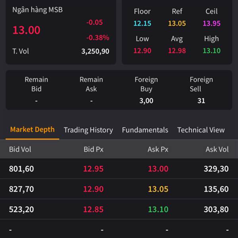238x238 pixels.
Task: Select the Foreign Buy value 3,00
Action: coord(146,101)
